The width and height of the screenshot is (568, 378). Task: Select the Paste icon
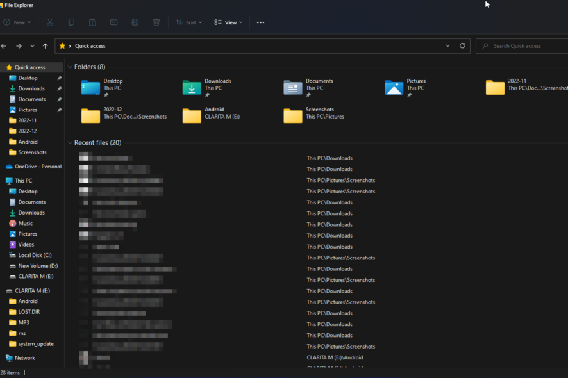coord(92,22)
